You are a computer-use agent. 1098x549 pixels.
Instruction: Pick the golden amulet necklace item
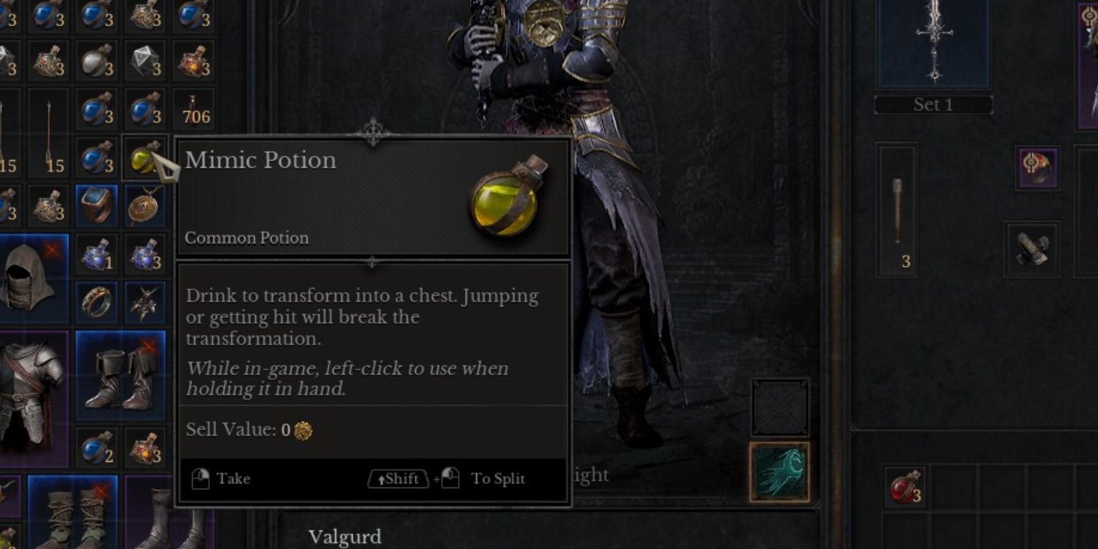tap(145, 205)
